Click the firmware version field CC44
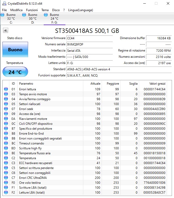Screen dimensions: 174x198 (90, 38)
